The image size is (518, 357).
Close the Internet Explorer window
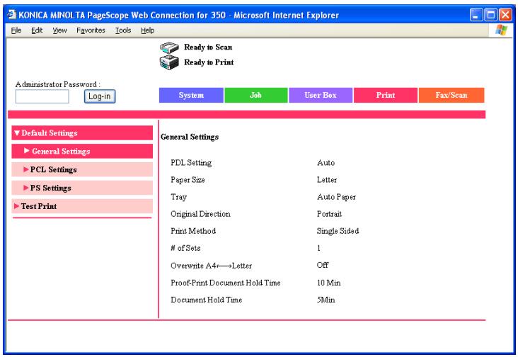pos(505,15)
